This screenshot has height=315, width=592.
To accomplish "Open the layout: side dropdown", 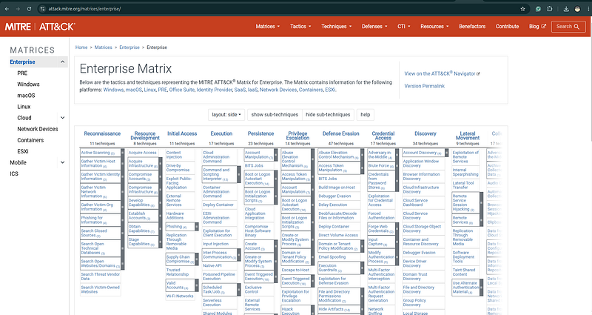I will (226, 115).
